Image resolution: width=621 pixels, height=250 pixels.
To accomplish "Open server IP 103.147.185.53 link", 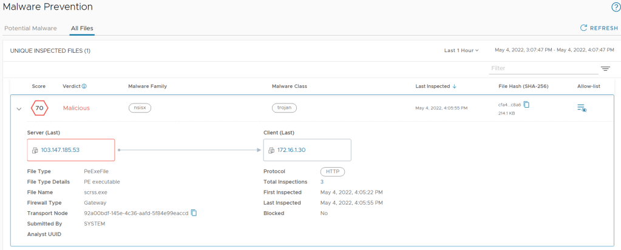I will tap(60, 150).
